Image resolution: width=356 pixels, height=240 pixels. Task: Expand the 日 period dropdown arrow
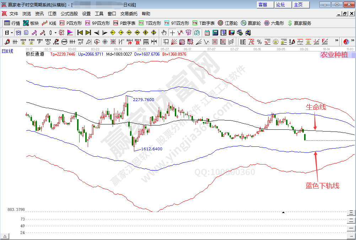tap(11, 33)
